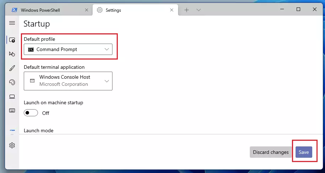Select the Startup settings sidebar icon
The image size is (325, 173).
click(x=12, y=40)
